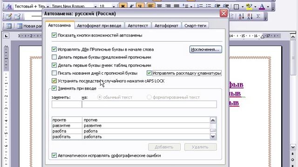Viewport: 298px width, 167px height.
Task: Toggle cAPS LOCK correction checkbox
Action: (x=54, y=81)
